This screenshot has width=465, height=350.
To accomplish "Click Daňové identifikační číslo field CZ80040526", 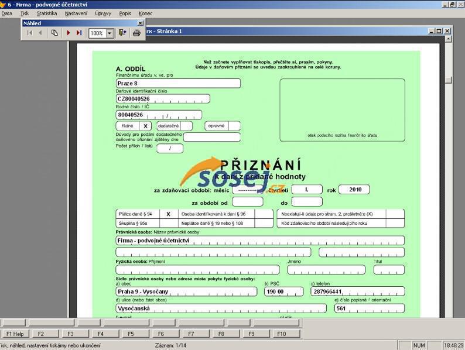I will 163,99.
